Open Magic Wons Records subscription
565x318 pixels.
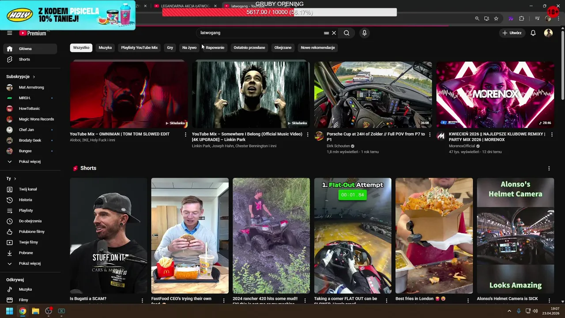(30, 119)
